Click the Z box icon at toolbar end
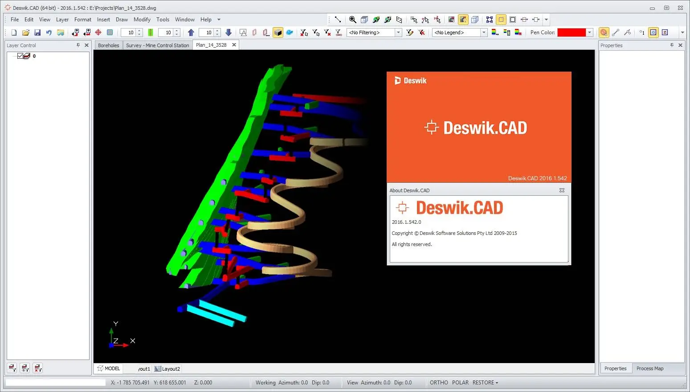The width and height of the screenshot is (690, 392). 665,32
